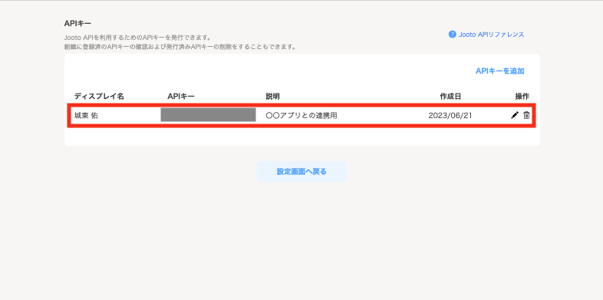Click the 作成日 column header

point(450,96)
